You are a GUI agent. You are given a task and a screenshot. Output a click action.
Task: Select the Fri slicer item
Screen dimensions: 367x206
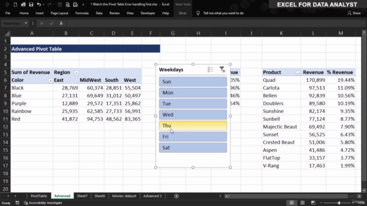click(x=193, y=136)
